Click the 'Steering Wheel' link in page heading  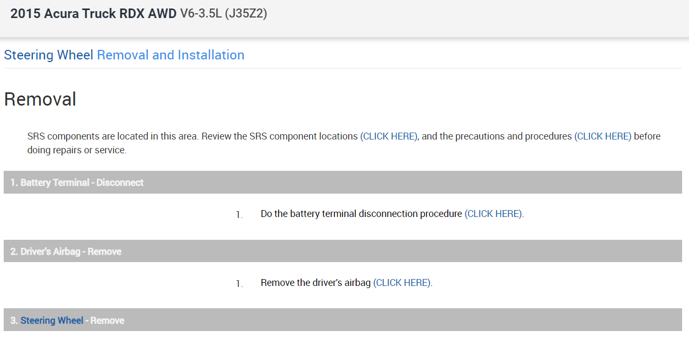coord(48,55)
